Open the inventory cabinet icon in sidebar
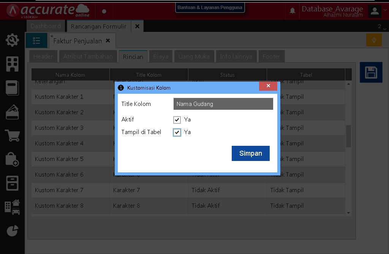Screen dimensions: 389x254 (13, 183)
